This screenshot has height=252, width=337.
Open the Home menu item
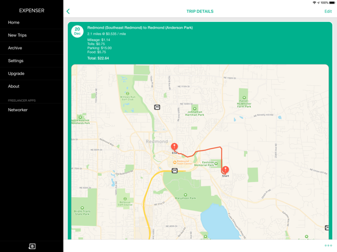pyautogui.click(x=32, y=23)
